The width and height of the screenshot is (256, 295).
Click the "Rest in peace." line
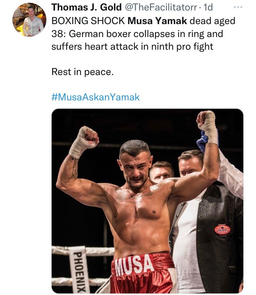point(83,72)
